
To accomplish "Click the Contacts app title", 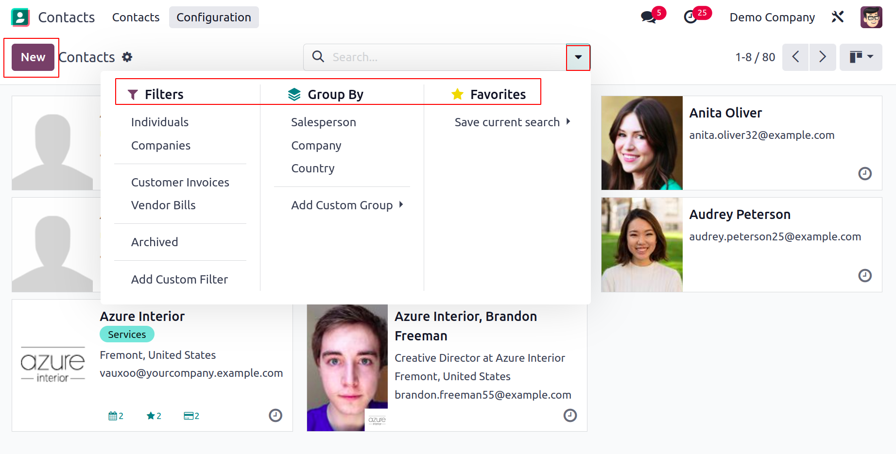I will [x=67, y=17].
